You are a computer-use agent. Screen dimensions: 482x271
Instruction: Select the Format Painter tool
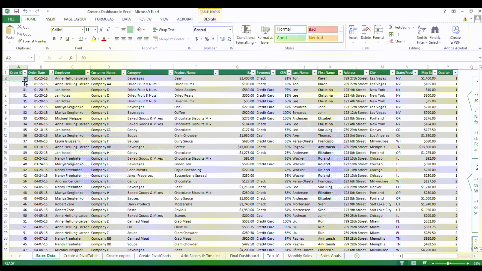pyautogui.click(x=32, y=41)
